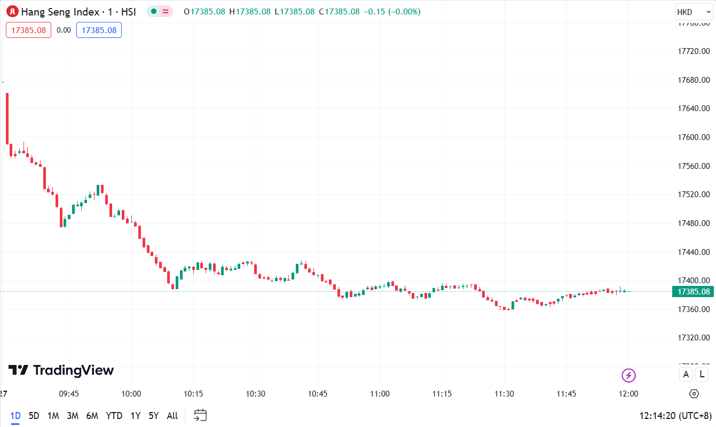Click the red bid price 17385.08 button

(28, 30)
